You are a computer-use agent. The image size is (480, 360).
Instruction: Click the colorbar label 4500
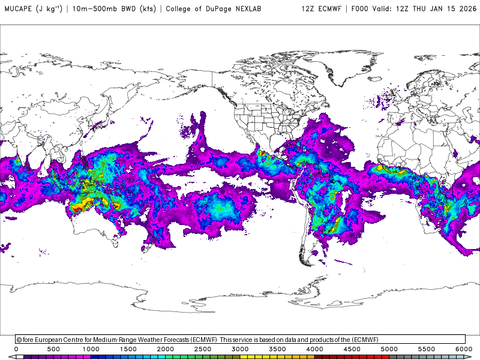pyautogui.click(x=352, y=349)
